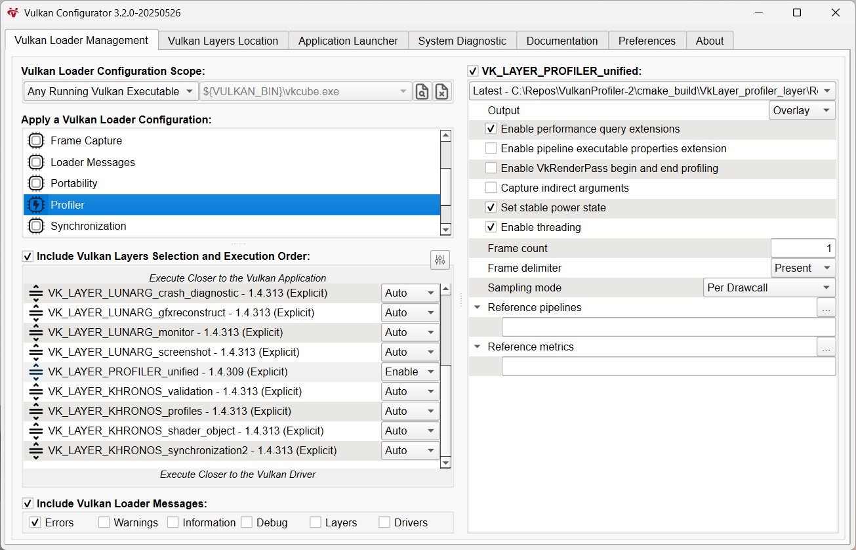Viewport: 856px width, 550px height.
Task: Open the VK_LAYER_PROFILER_unified Enable dropdown
Action: [411, 371]
